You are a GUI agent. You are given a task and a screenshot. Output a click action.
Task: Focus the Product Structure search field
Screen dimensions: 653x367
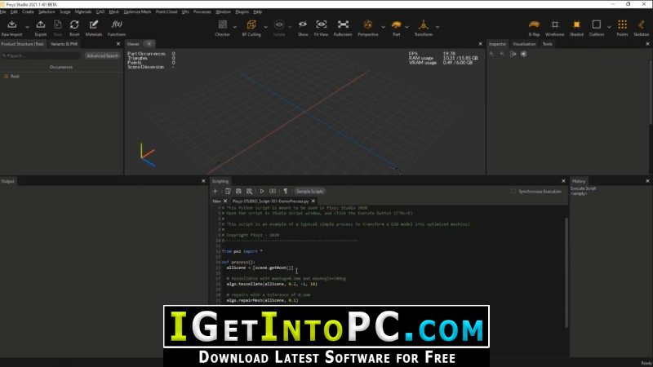point(41,55)
